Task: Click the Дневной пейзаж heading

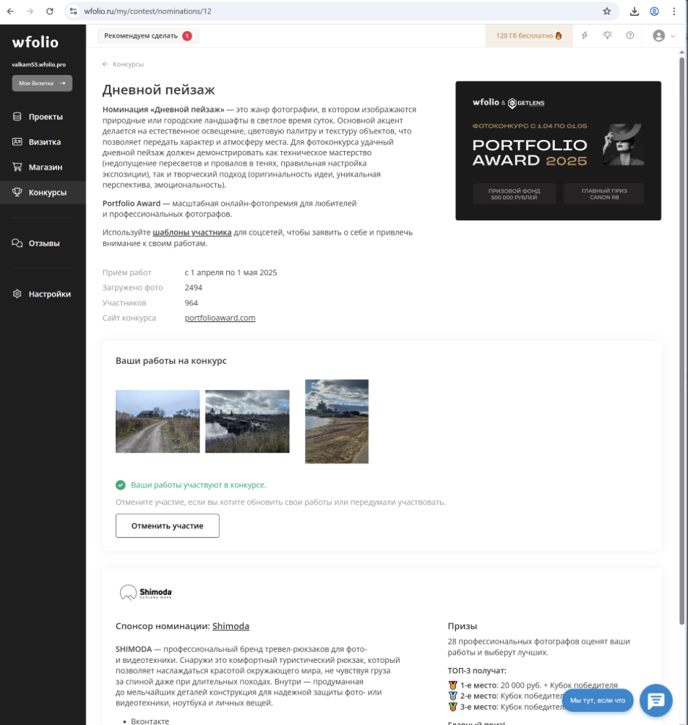Action: pos(158,90)
